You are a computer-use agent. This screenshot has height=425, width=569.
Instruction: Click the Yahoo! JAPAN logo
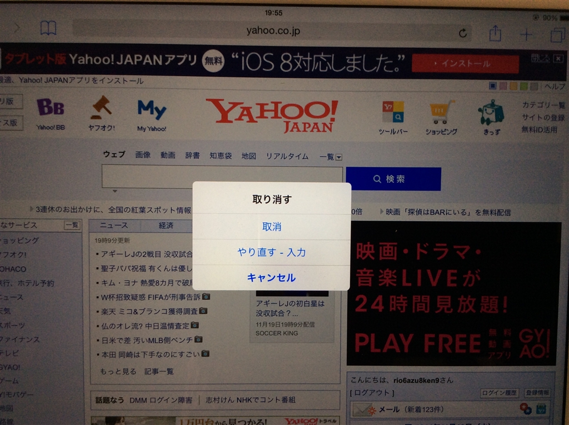pos(272,116)
